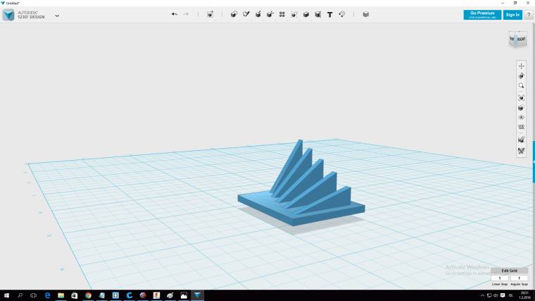Open the Windows Start menu
The width and height of the screenshot is (535, 301).
click(6, 295)
